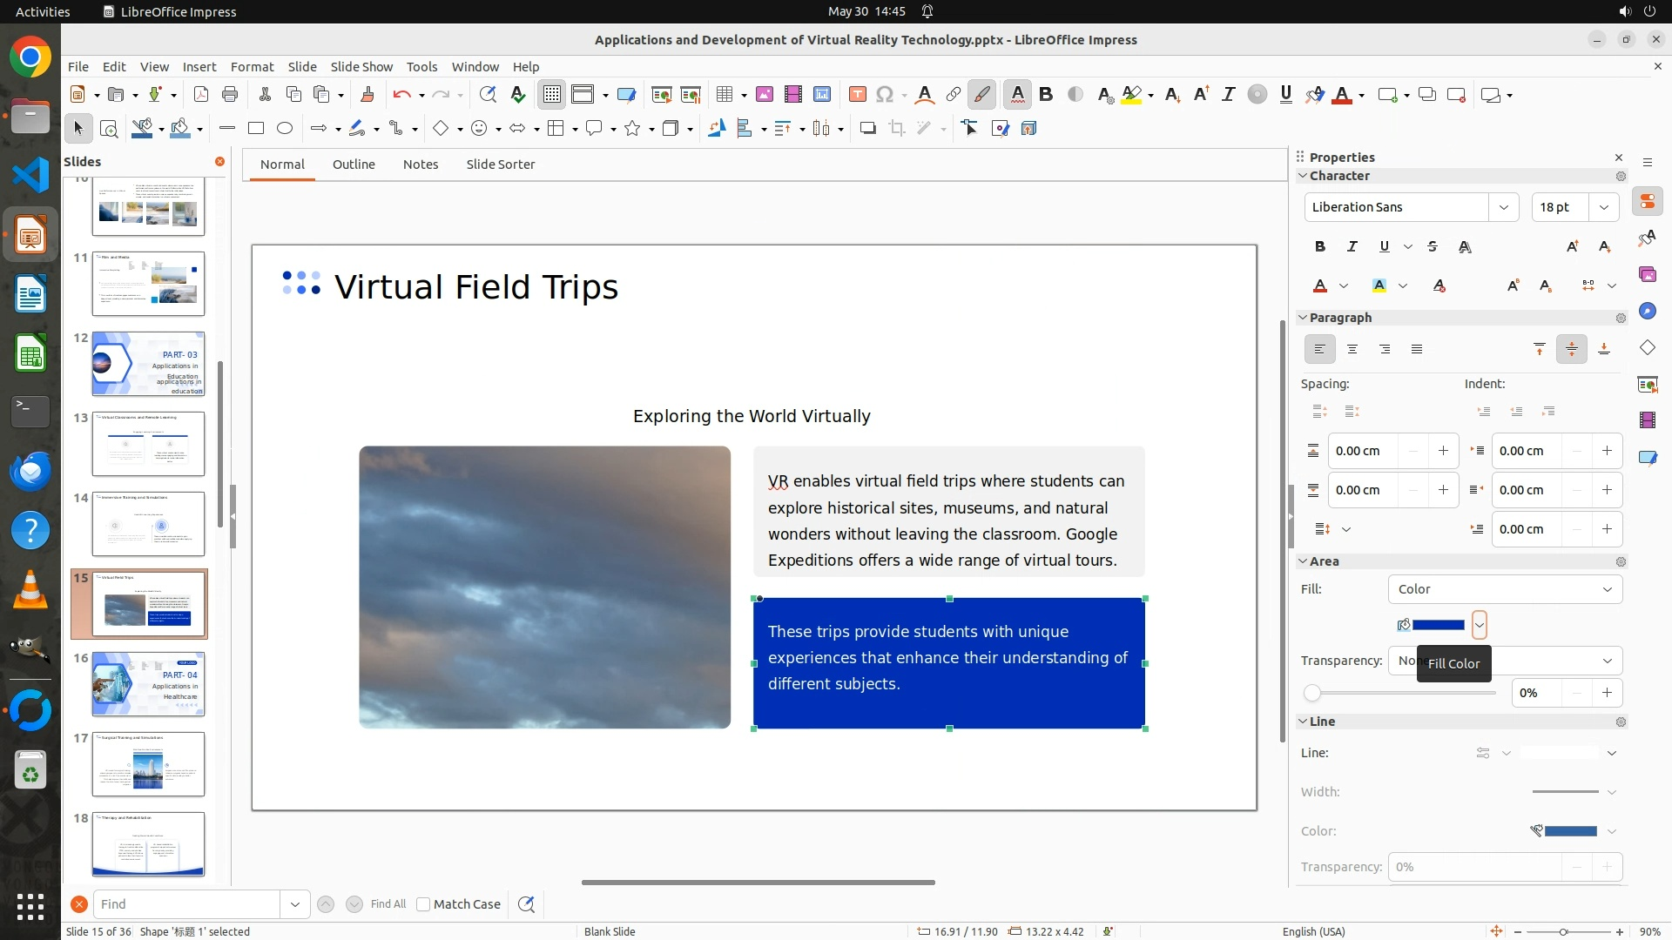The width and height of the screenshot is (1672, 940).
Task: Click the Insert Table icon
Action: (724, 95)
